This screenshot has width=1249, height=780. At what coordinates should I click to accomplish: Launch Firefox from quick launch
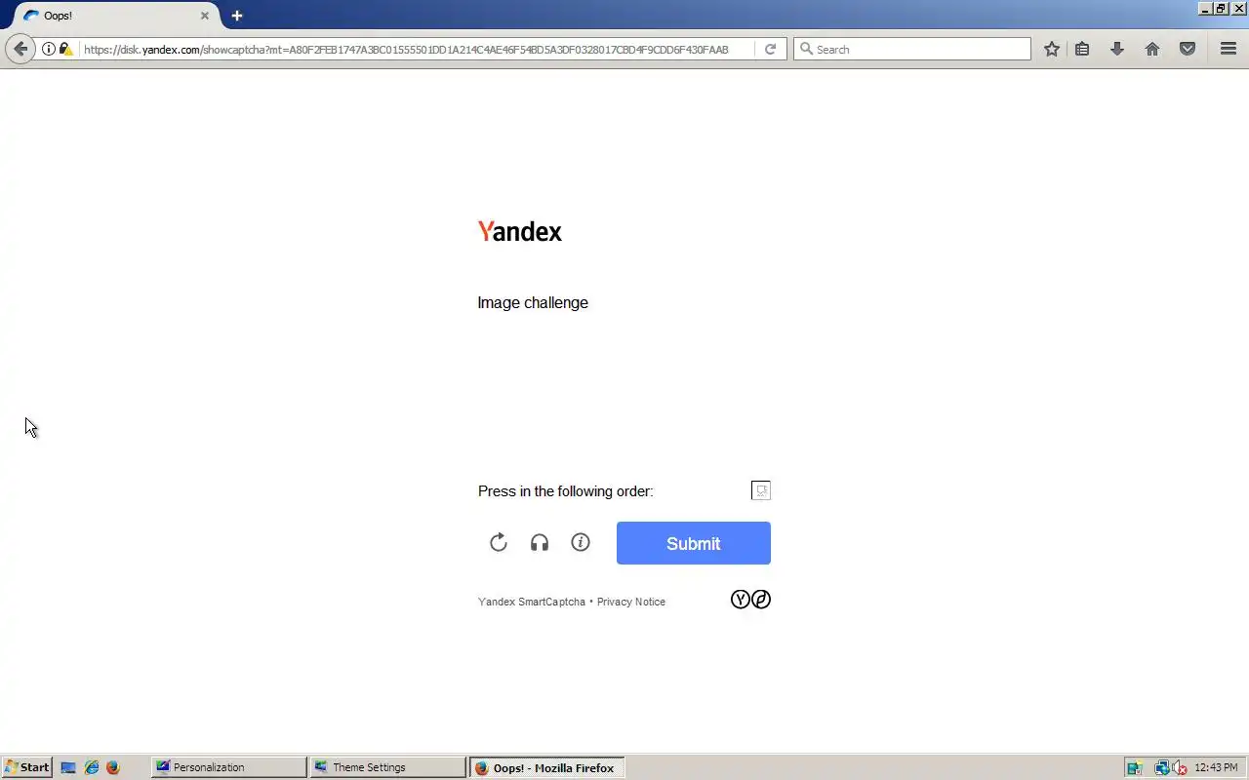[x=113, y=767]
